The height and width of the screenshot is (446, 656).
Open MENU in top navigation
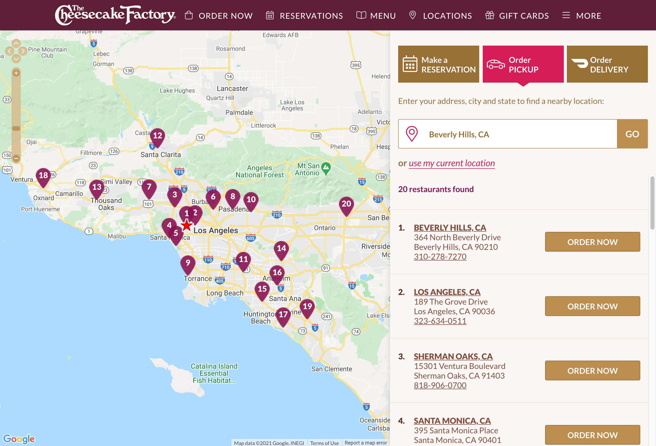click(x=376, y=15)
